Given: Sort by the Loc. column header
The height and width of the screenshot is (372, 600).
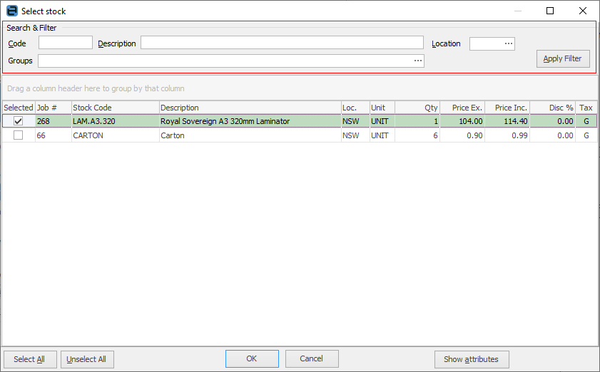Looking at the screenshot, I should (355, 108).
